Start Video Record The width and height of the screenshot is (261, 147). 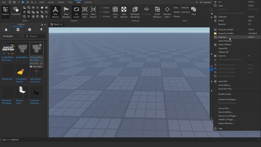(x=93, y=12)
